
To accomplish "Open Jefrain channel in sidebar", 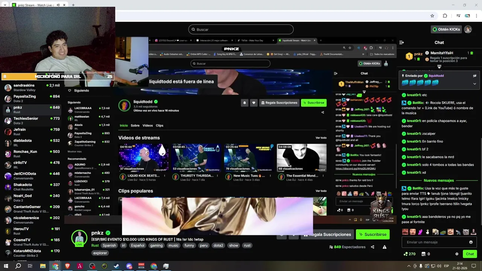I will 32,132.
